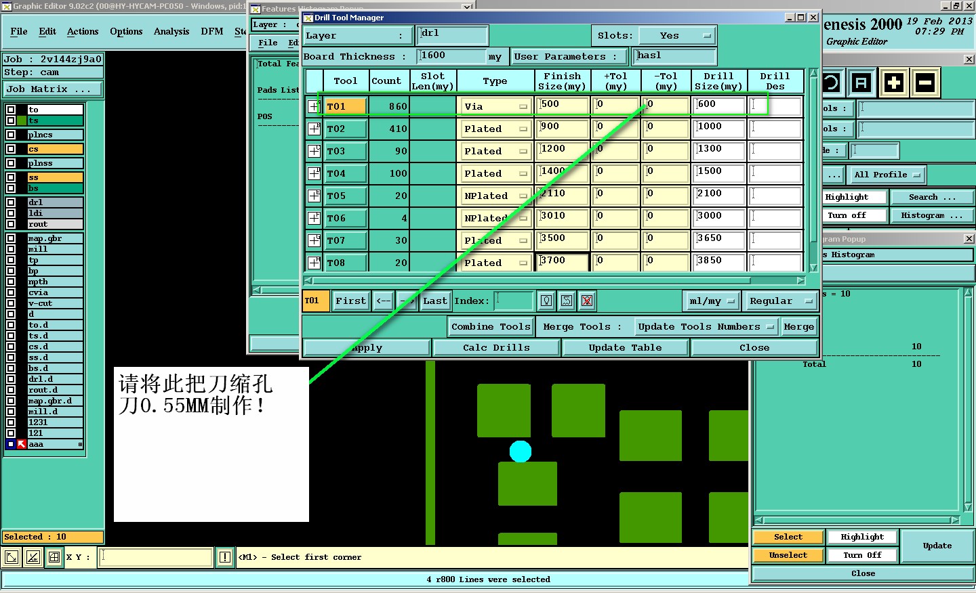The width and height of the screenshot is (976, 593).
Task: Expand tool T01 row with plus icon
Action: point(314,106)
